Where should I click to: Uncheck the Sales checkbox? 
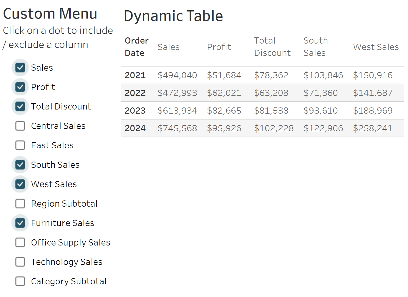20,67
